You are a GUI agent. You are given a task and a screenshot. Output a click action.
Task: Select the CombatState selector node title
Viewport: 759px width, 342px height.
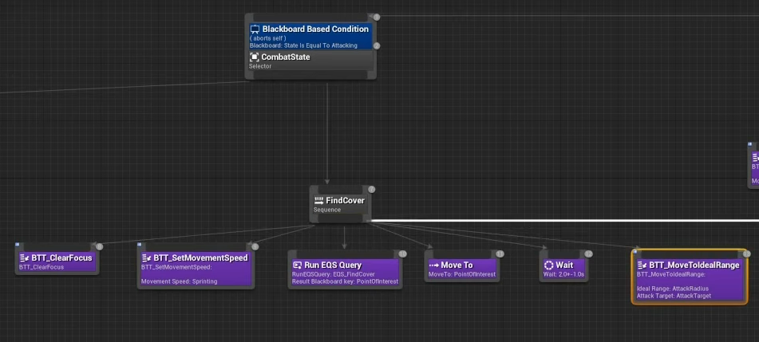285,57
